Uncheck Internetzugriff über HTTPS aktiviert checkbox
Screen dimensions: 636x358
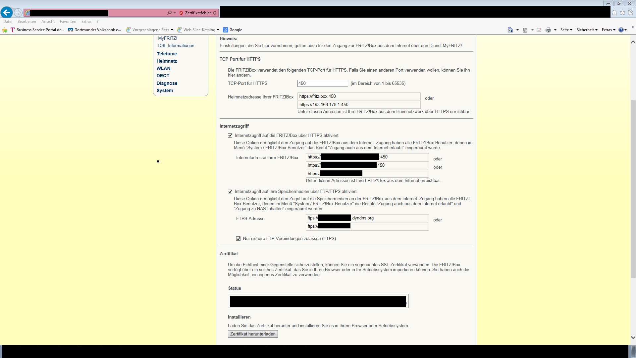pos(230,135)
